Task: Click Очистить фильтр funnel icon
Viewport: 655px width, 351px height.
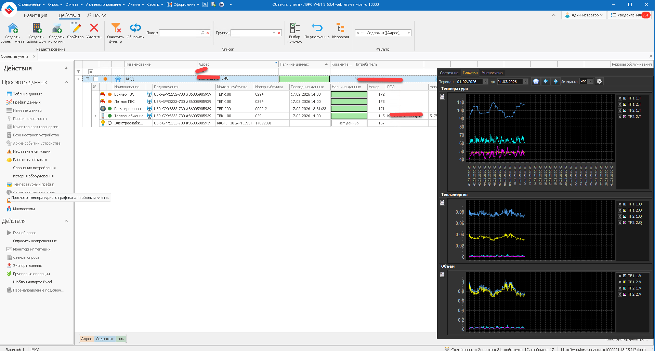Action: click(116, 28)
